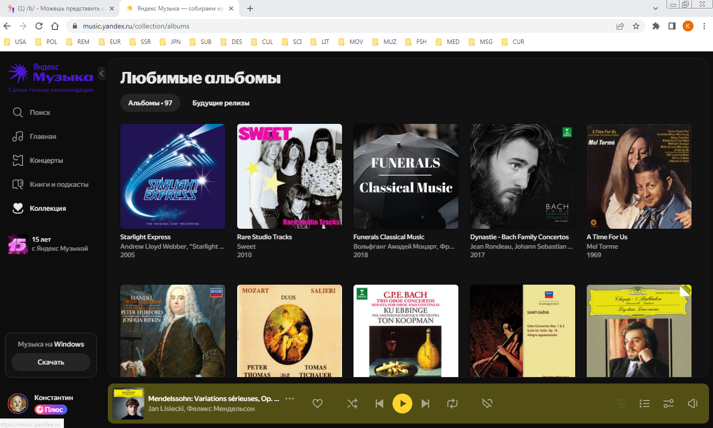Collapse the left sidebar with the chevron

(x=102, y=73)
